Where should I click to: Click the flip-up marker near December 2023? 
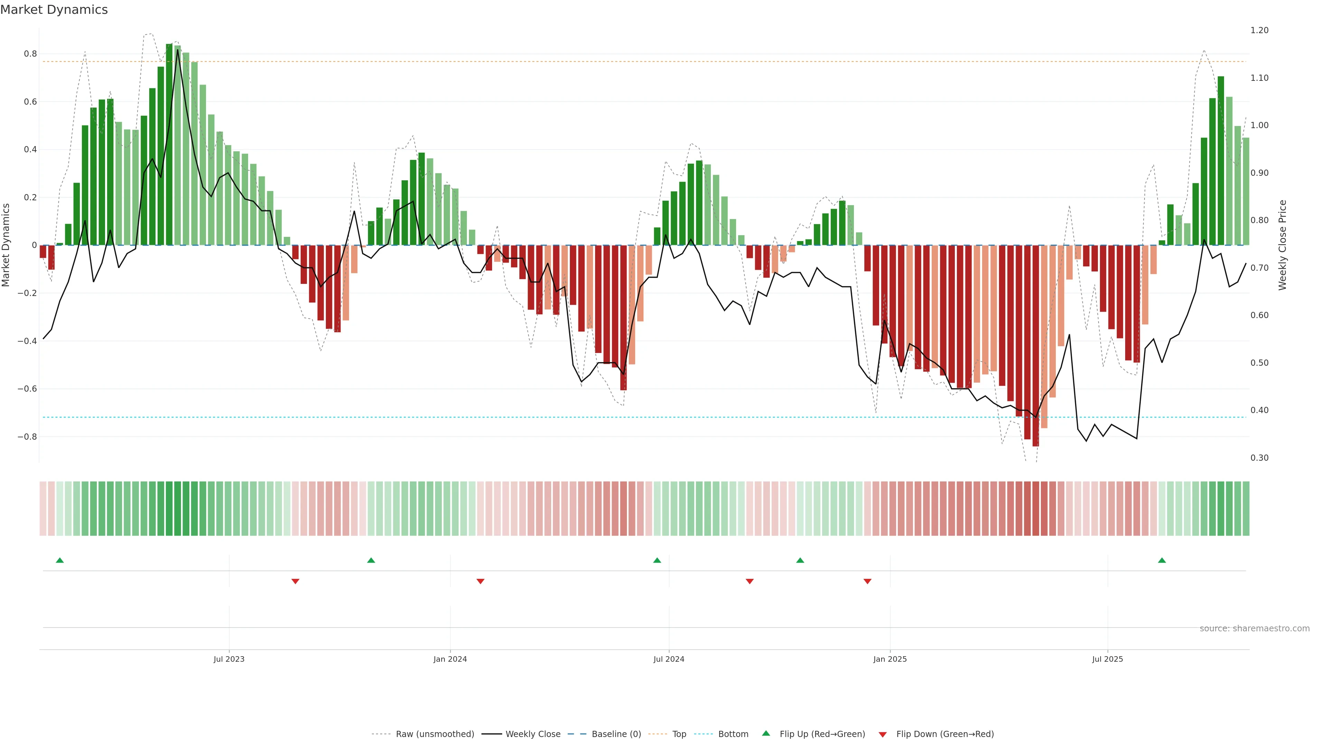click(x=371, y=560)
